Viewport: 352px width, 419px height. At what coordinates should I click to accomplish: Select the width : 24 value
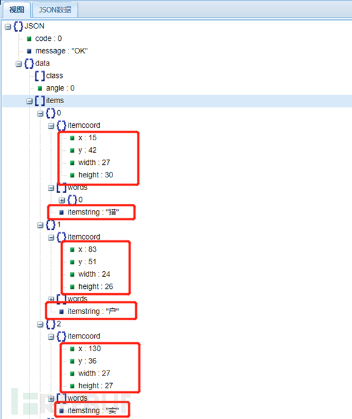tap(94, 274)
